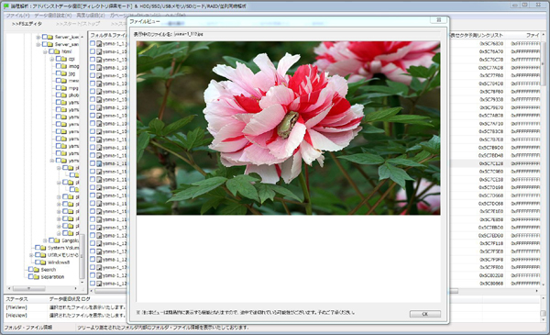Click the html folder icon in the tree
The height and width of the screenshot is (335, 550).
pos(57,51)
